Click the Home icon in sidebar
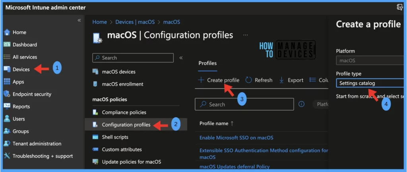 point(7,32)
